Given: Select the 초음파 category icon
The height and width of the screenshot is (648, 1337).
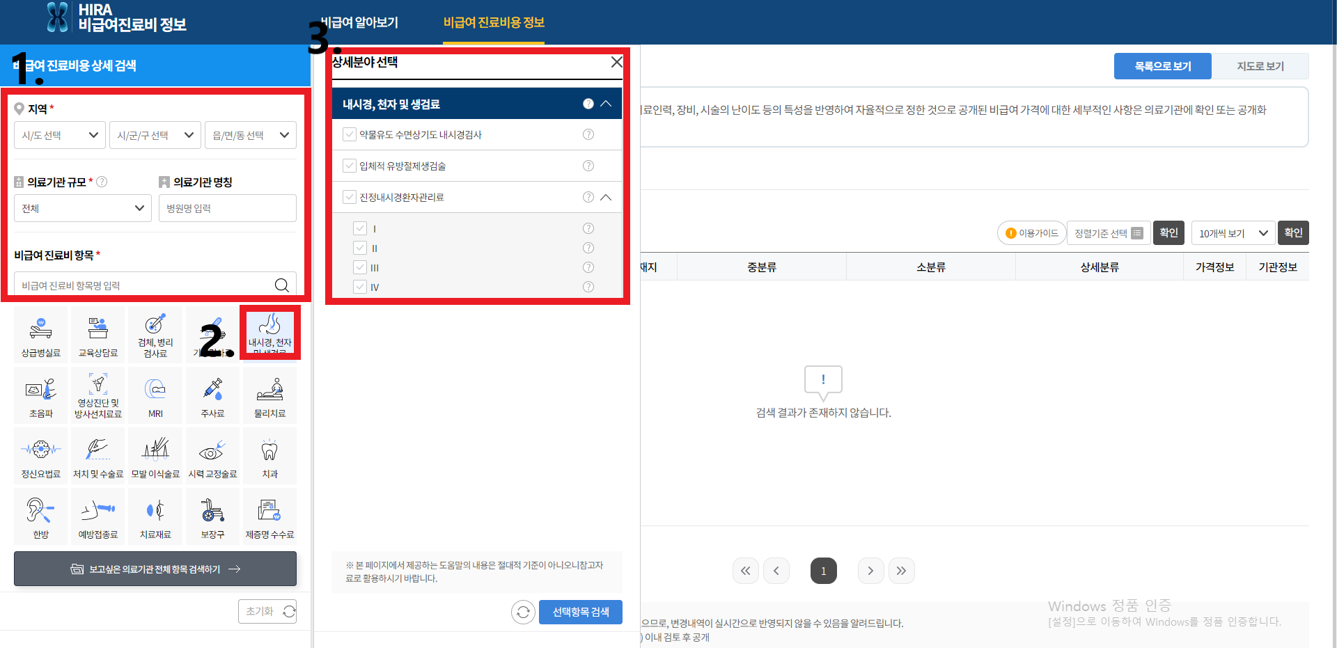Looking at the screenshot, I should click(x=41, y=395).
